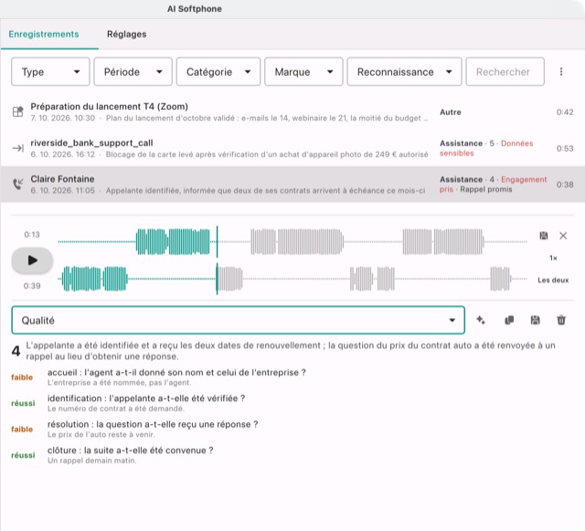Click the faible rating beside accueil
This screenshot has width=585, height=531.
click(22, 377)
